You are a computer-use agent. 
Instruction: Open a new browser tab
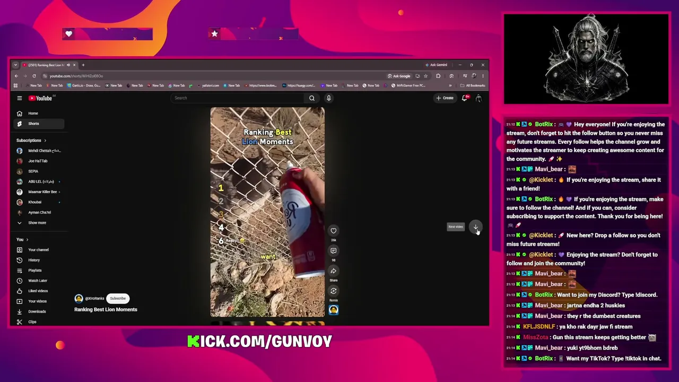pos(83,65)
